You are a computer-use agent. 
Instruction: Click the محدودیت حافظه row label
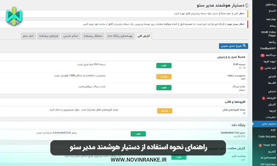236,76
